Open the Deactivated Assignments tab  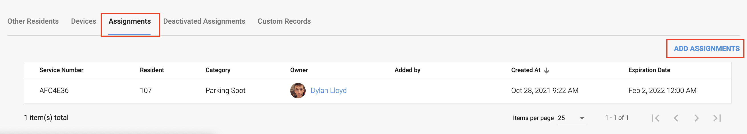coord(204,21)
